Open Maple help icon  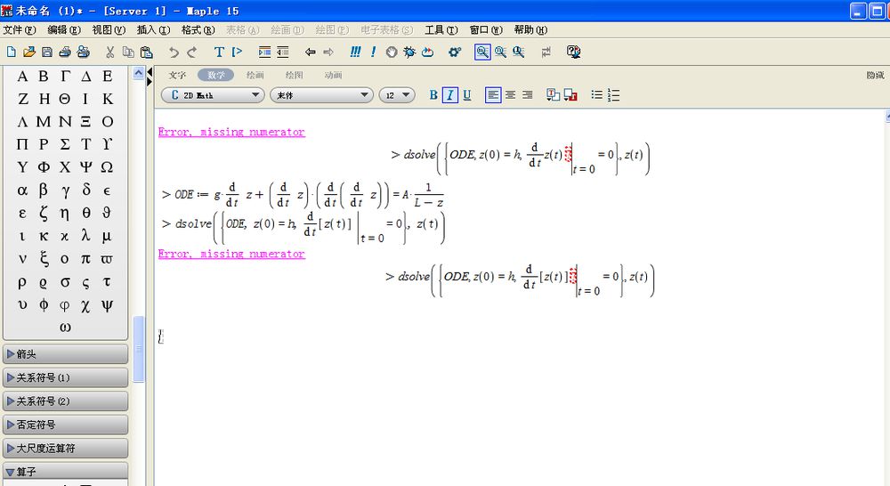(573, 53)
